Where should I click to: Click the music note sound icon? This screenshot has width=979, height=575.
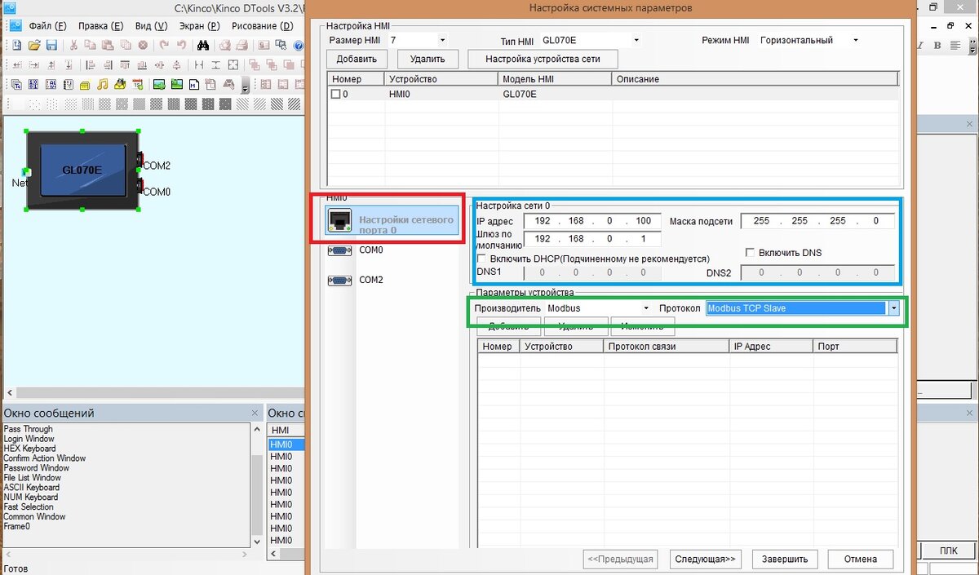pyautogui.click(x=103, y=84)
